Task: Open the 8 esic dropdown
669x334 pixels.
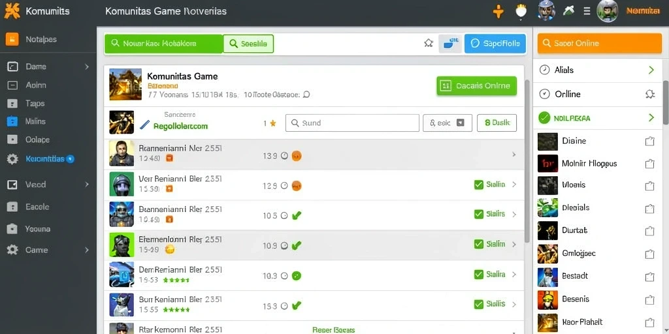Action: click(x=447, y=123)
